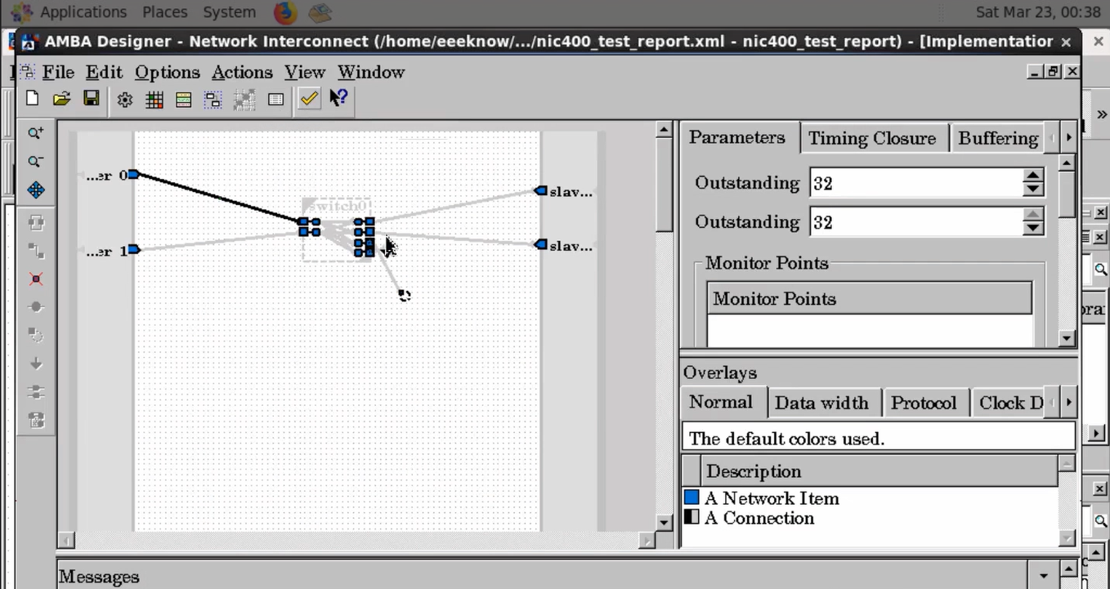Select the blue four-arrow pan tool

(36, 190)
